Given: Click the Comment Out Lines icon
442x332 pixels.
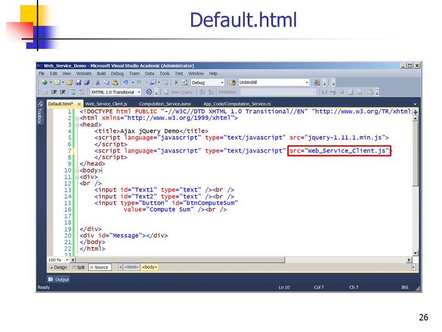Looking at the screenshot, I should [x=73, y=92].
